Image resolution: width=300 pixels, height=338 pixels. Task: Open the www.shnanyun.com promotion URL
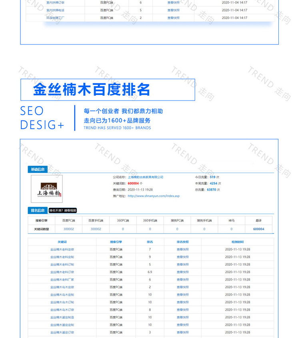click(154, 196)
